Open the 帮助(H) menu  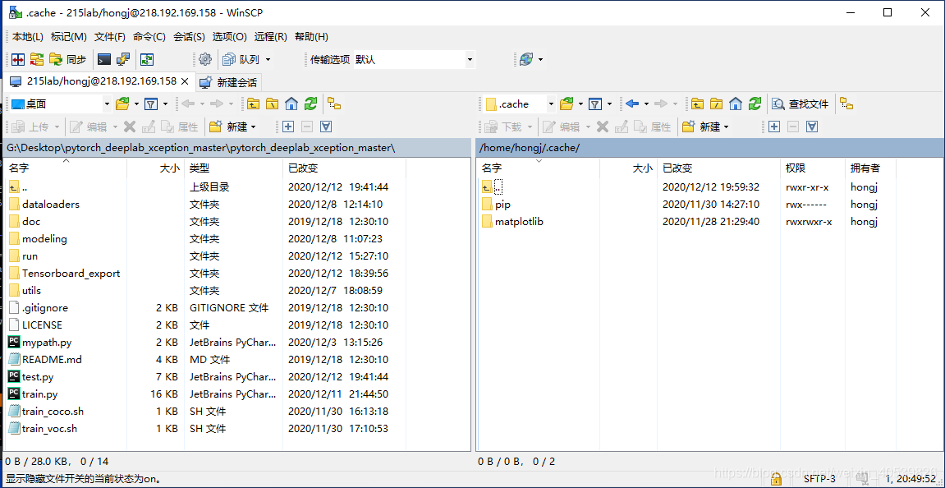[x=312, y=37]
